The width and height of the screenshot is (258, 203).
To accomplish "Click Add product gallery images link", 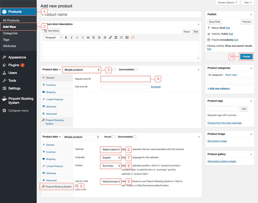I will click(222, 161).
